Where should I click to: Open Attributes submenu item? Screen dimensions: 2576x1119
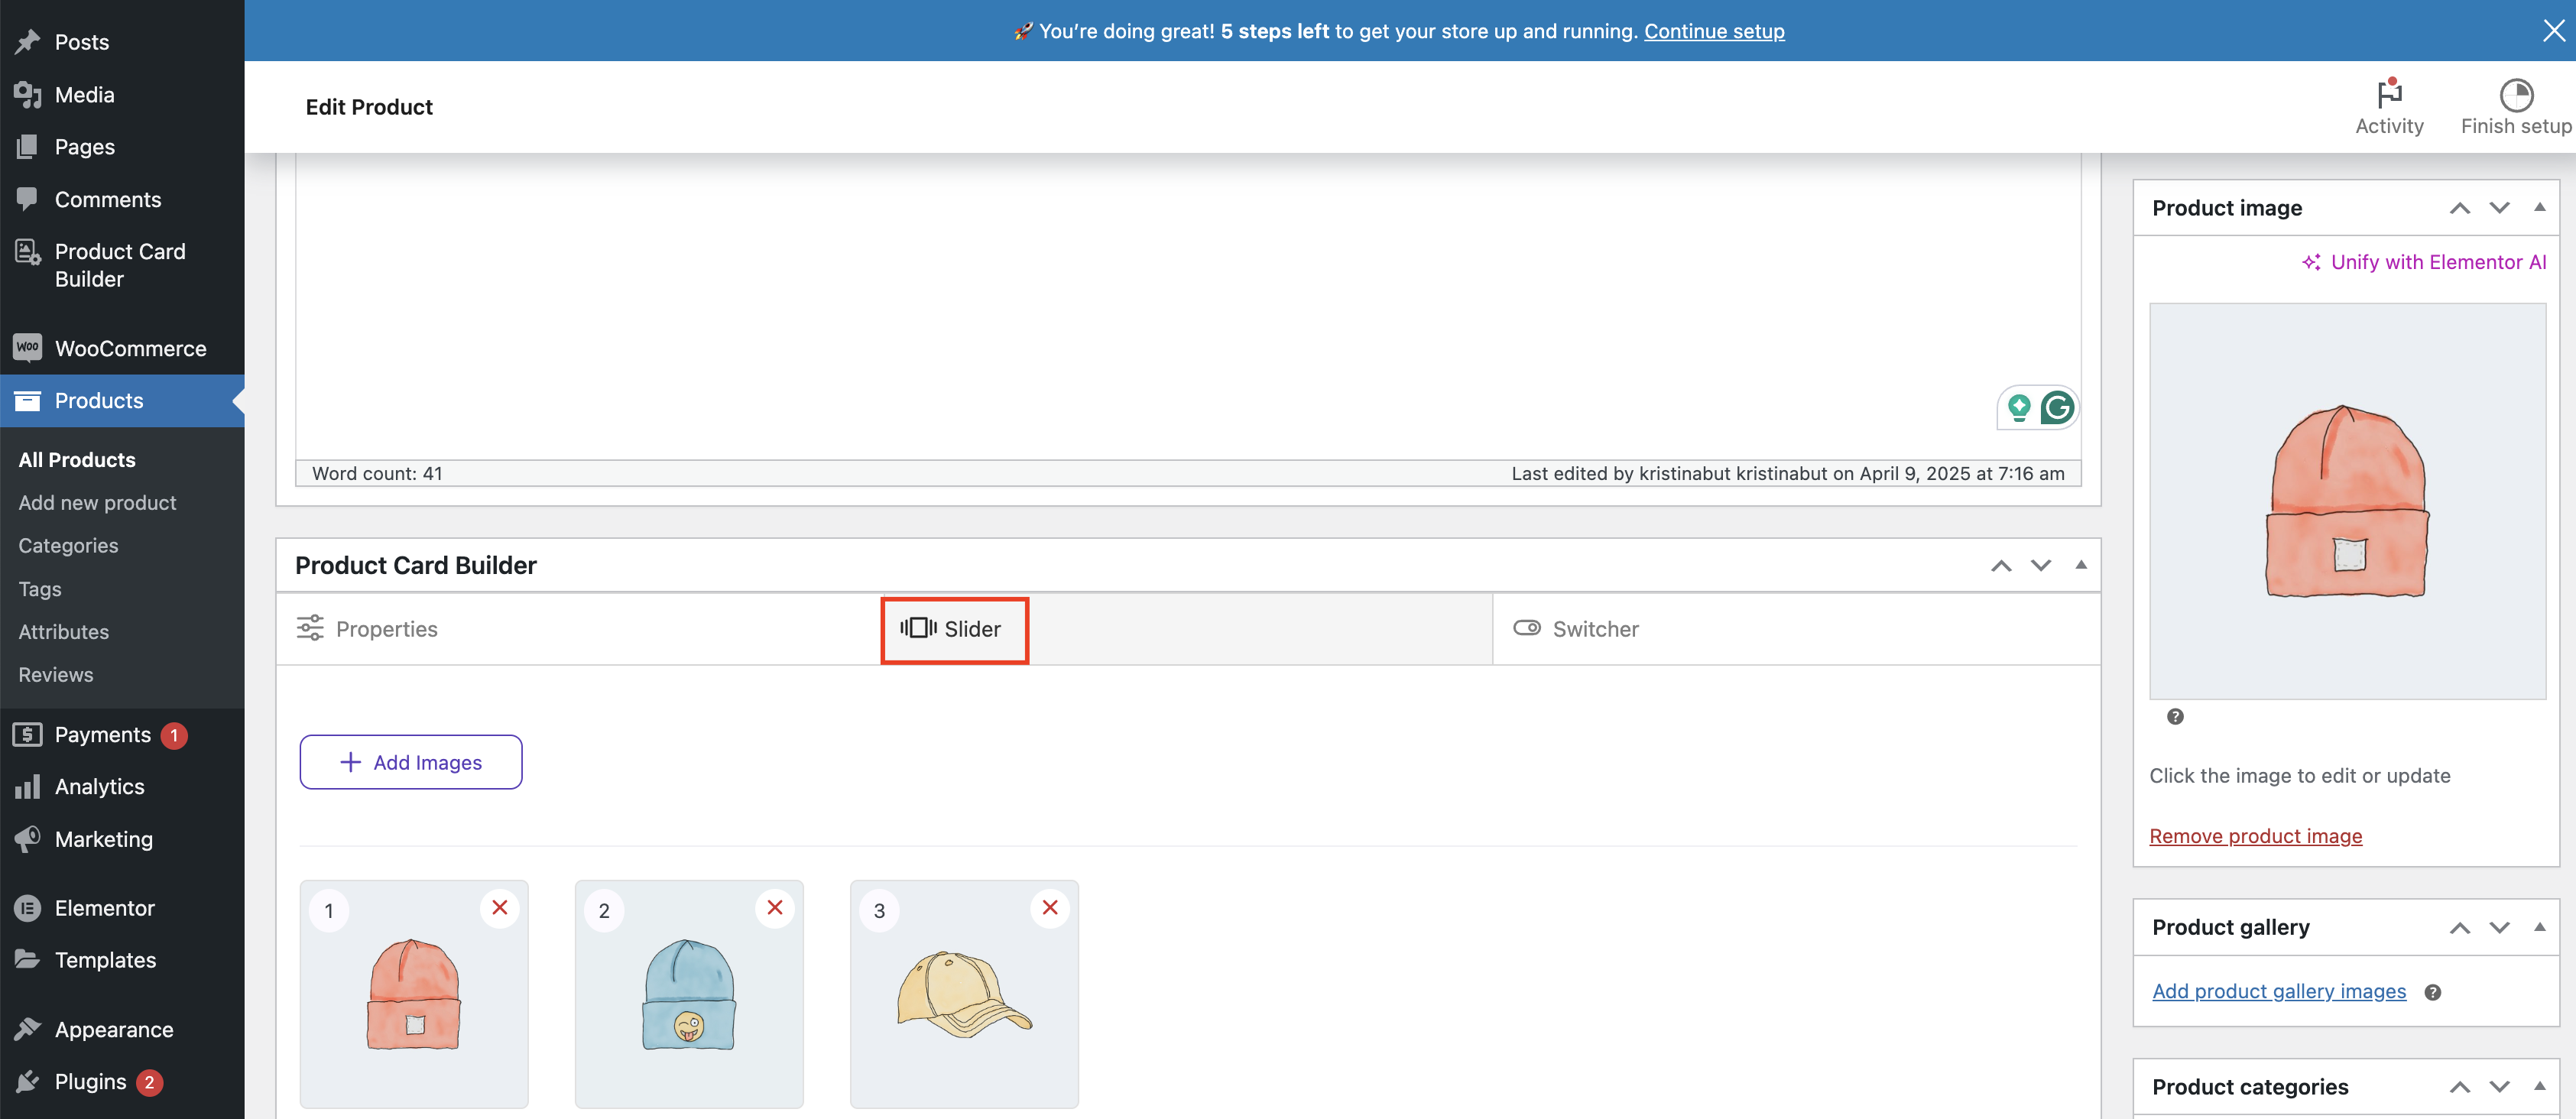(x=63, y=631)
